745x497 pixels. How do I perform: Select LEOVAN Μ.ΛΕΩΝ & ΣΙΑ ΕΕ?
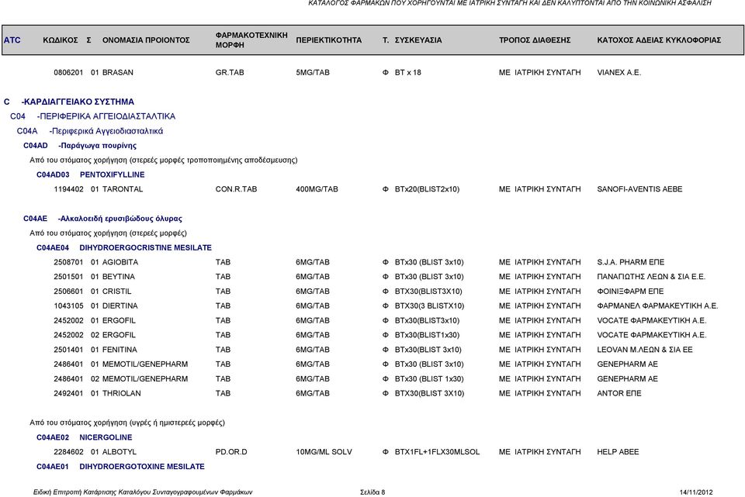645,350
